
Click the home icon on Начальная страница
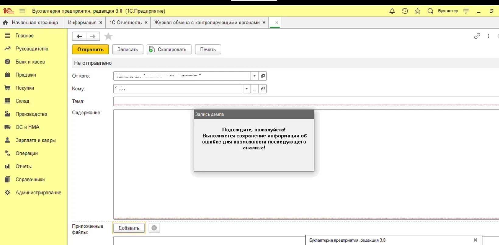(5, 22)
